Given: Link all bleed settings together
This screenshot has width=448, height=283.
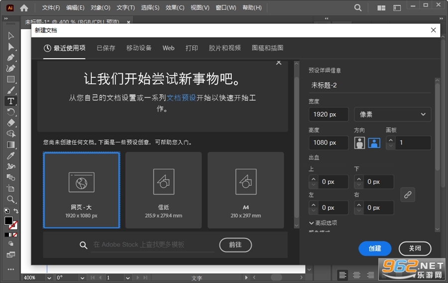Looking at the screenshot, I should tap(408, 195).
